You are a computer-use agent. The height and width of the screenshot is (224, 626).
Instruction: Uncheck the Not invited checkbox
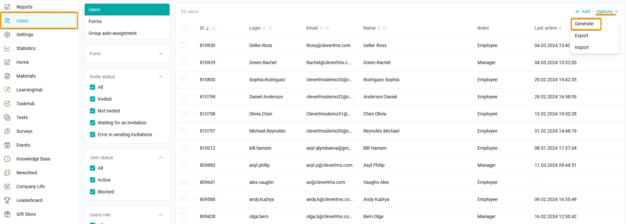pos(93,111)
